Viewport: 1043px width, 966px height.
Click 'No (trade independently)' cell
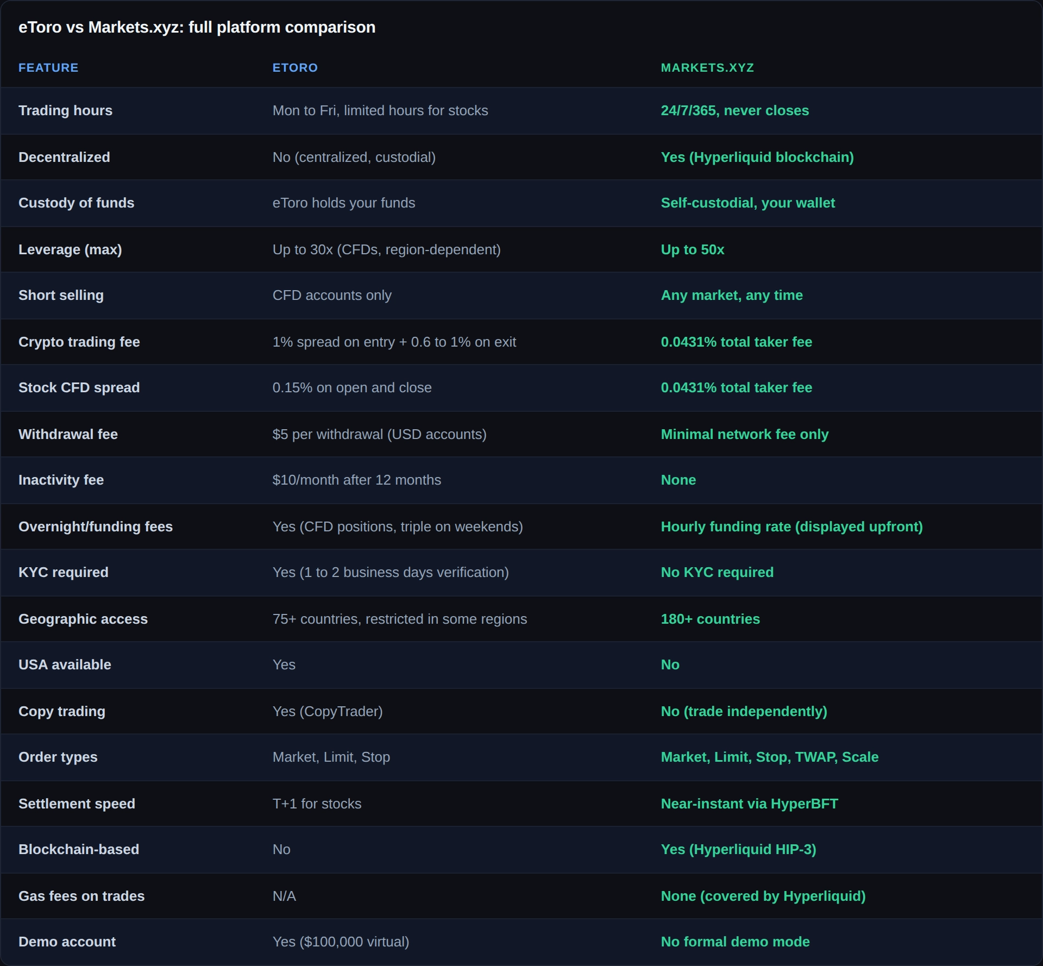tap(744, 711)
